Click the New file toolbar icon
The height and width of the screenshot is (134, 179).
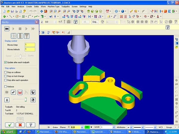click(4, 11)
